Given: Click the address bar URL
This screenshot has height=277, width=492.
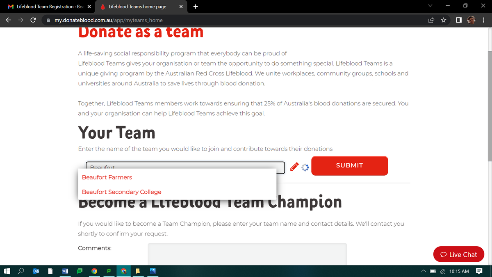Looking at the screenshot, I should (x=108, y=20).
